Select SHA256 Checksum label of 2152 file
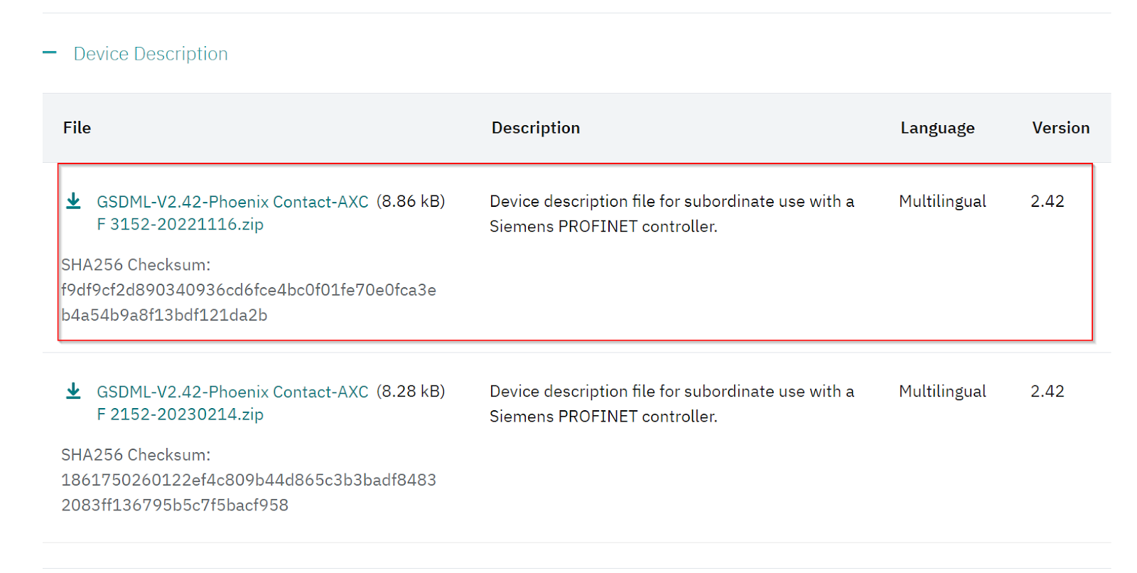 coord(136,454)
